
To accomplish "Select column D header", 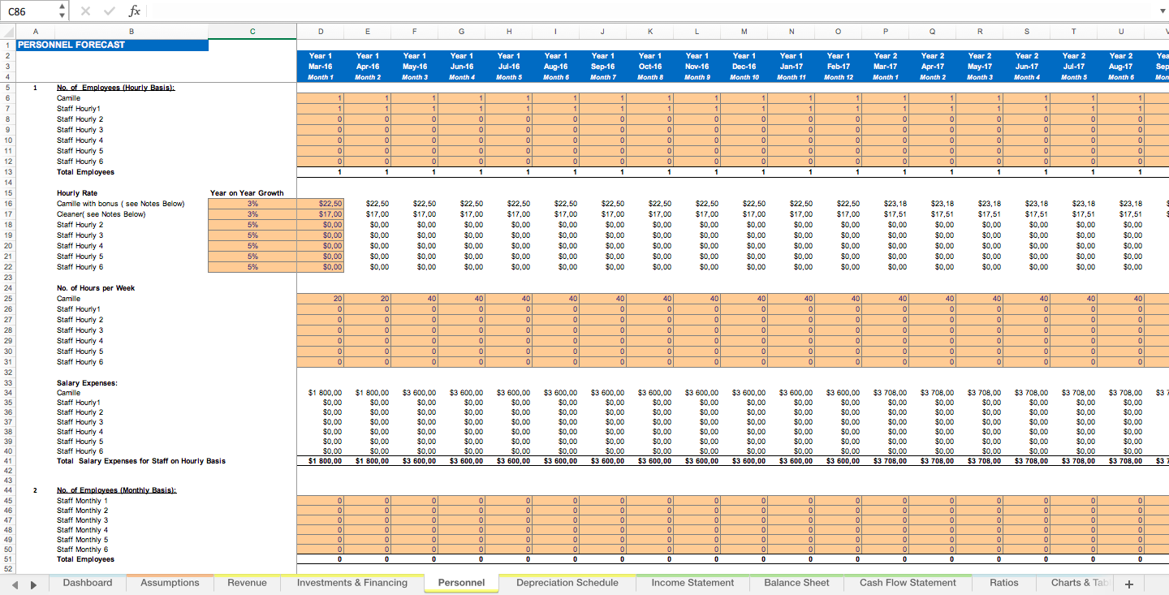I will [320, 30].
